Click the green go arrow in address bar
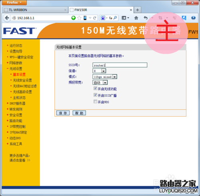Image resolution: width=200 pixels, height=196 pixels. (x=74, y=18)
